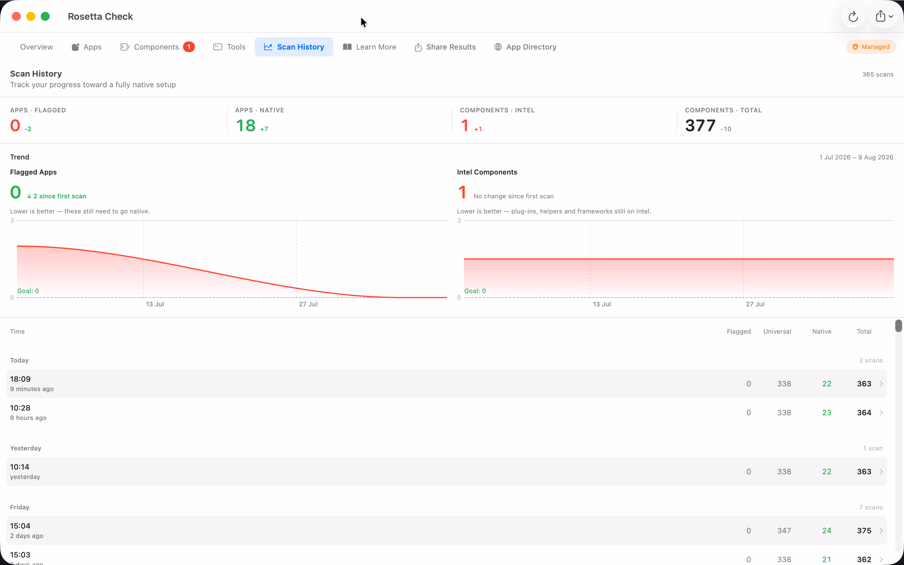Open the Tools tab label
904x565 pixels.
236,47
